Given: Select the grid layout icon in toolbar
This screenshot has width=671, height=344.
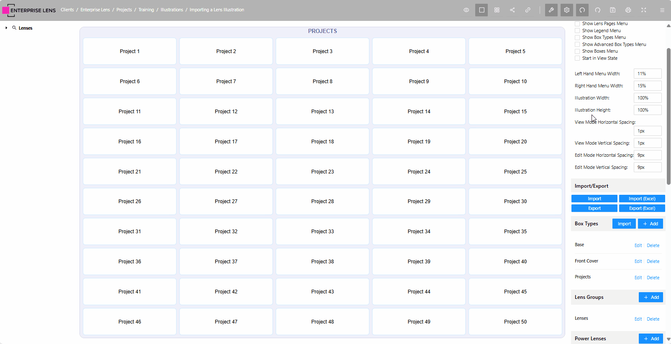Looking at the screenshot, I should click(497, 10).
